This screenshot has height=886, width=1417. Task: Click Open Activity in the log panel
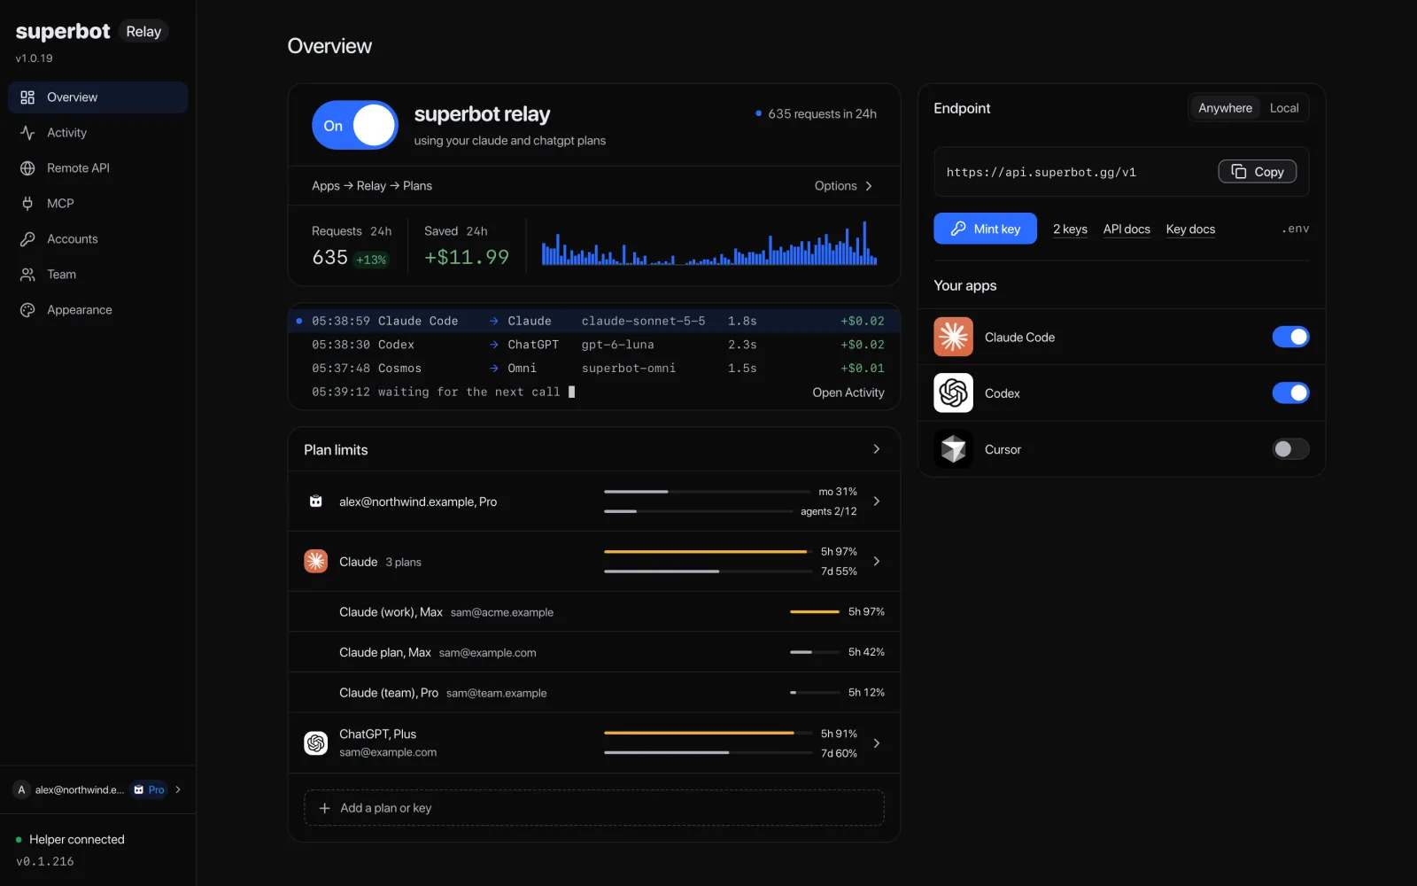click(x=848, y=392)
